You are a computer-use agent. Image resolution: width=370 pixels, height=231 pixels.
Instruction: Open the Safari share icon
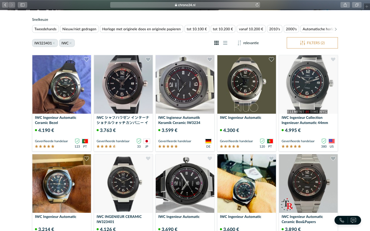[345, 5]
